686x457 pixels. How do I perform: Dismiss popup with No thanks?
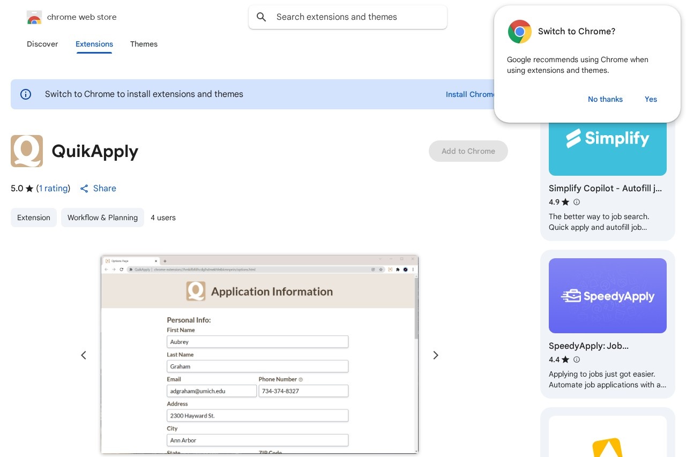[x=605, y=99]
